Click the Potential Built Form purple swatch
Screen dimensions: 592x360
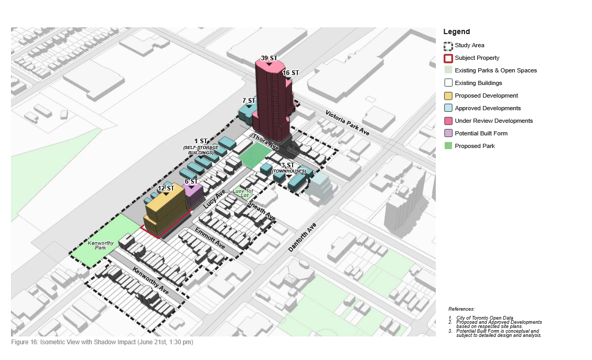point(448,133)
